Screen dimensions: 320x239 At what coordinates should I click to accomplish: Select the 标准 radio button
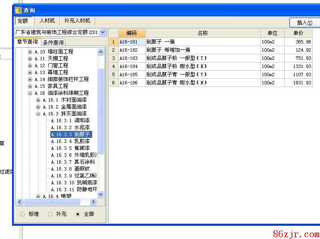pos(23,214)
